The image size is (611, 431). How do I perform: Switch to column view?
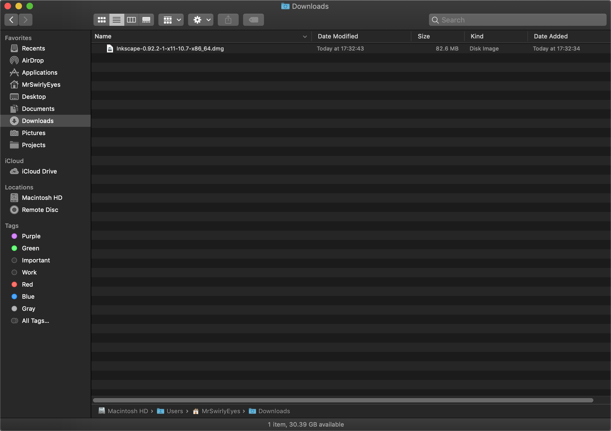131,20
